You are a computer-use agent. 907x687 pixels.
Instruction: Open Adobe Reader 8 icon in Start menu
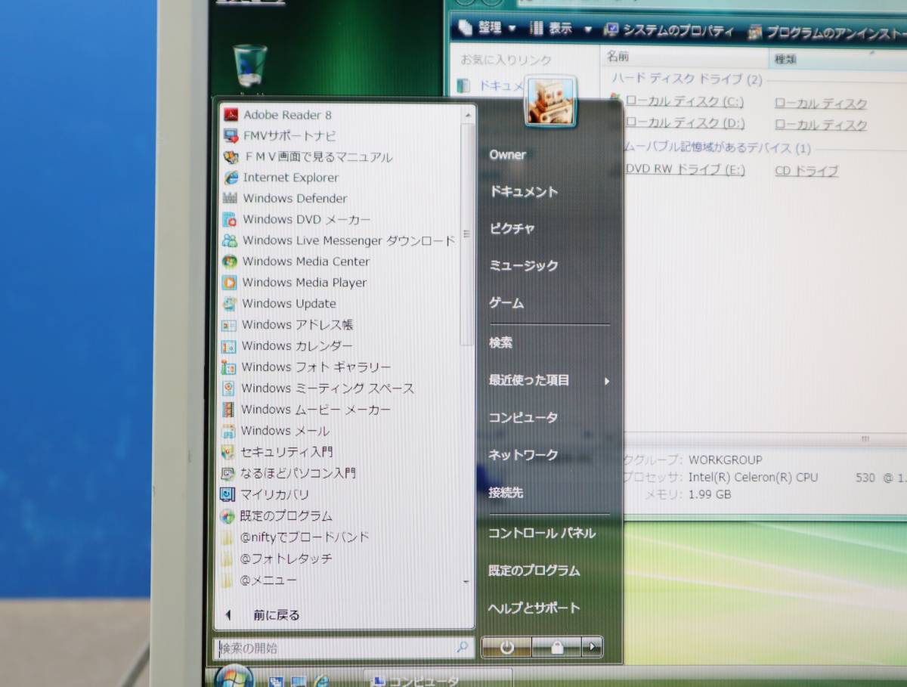231,115
